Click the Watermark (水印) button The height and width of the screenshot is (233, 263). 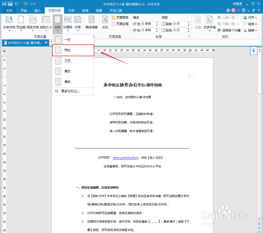pyautogui.click(x=105, y=23)
